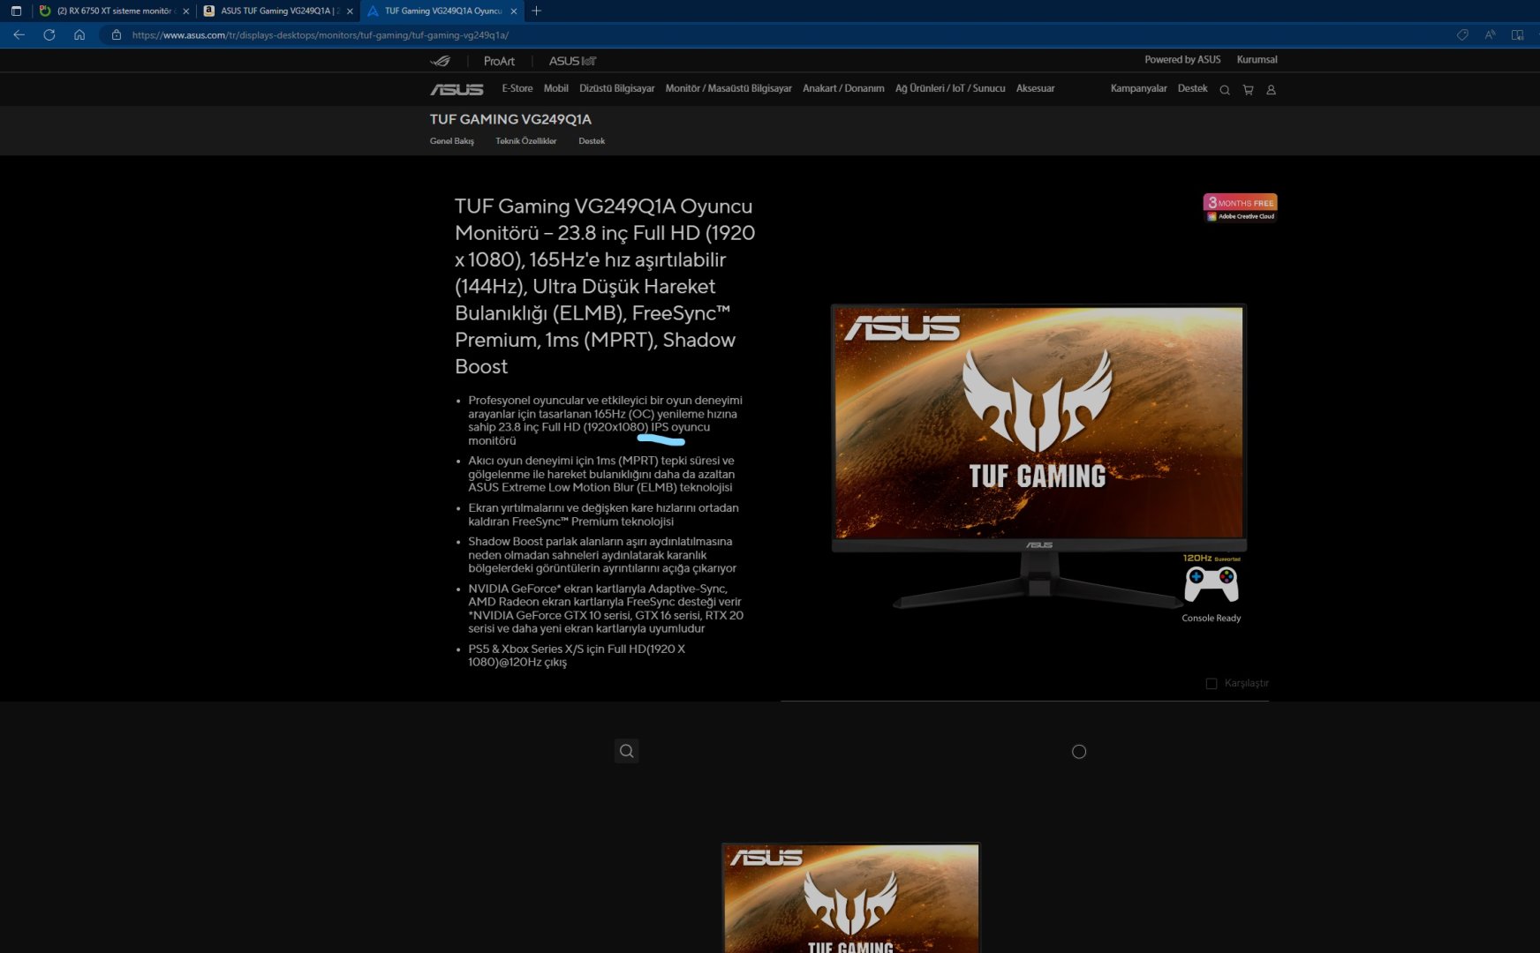The height and width of the screenshot is (953, 1540).
Task: Click the ASUS logo in the navigation
Action: click(x=457, y=89)
